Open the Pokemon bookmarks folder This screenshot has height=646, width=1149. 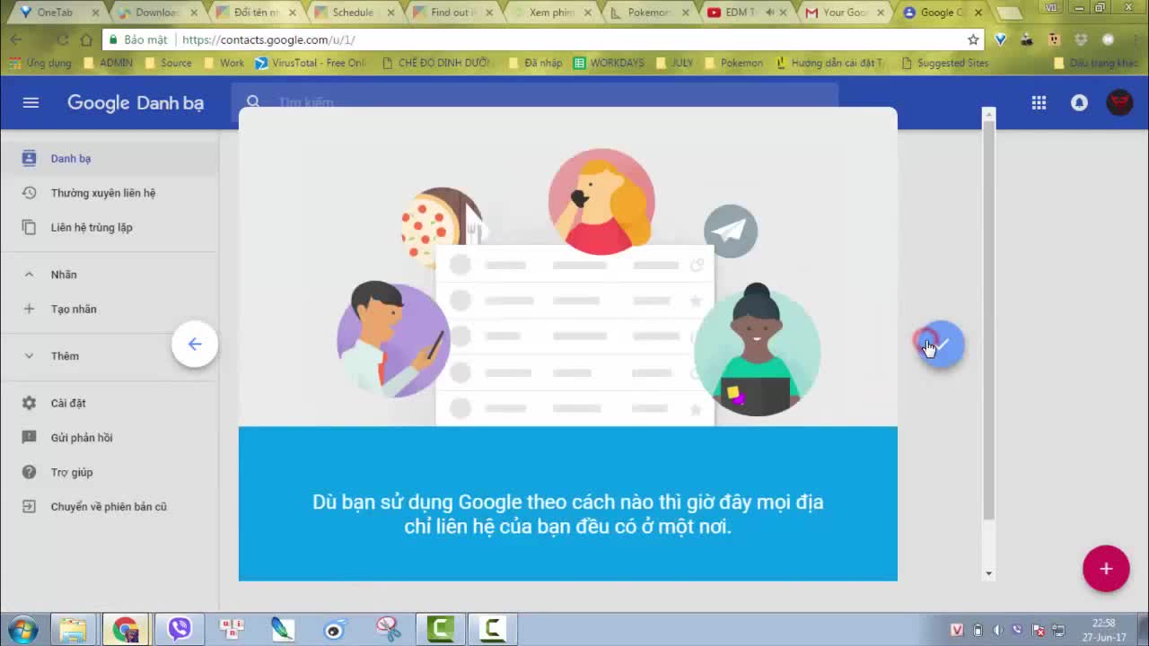(x=733, y=63)
